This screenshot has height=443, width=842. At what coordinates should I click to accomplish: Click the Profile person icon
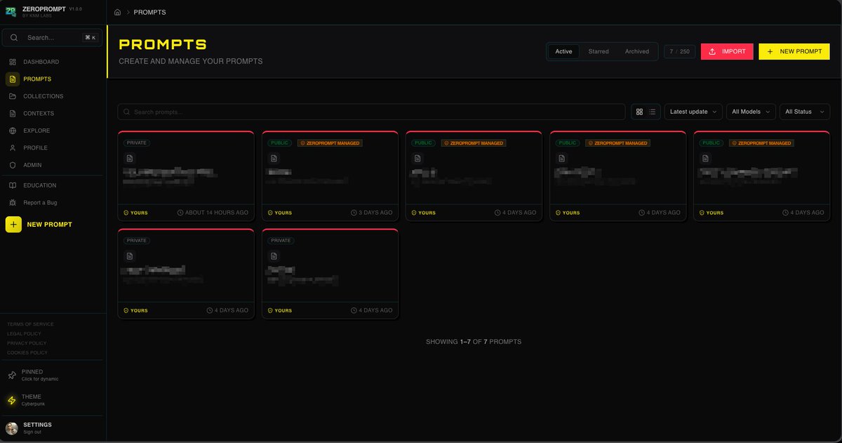click(13, 148)
